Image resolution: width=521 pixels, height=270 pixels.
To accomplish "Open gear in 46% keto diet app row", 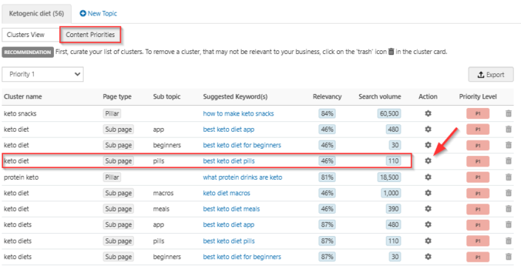I will pos(428,129).
